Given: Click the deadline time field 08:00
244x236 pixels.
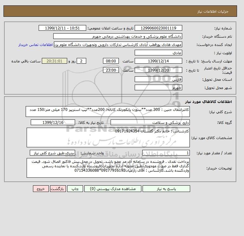Looking at the screenshot, I should coord(111,61).
